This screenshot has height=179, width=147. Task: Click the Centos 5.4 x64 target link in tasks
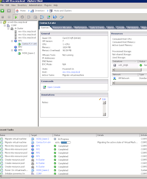43,142
